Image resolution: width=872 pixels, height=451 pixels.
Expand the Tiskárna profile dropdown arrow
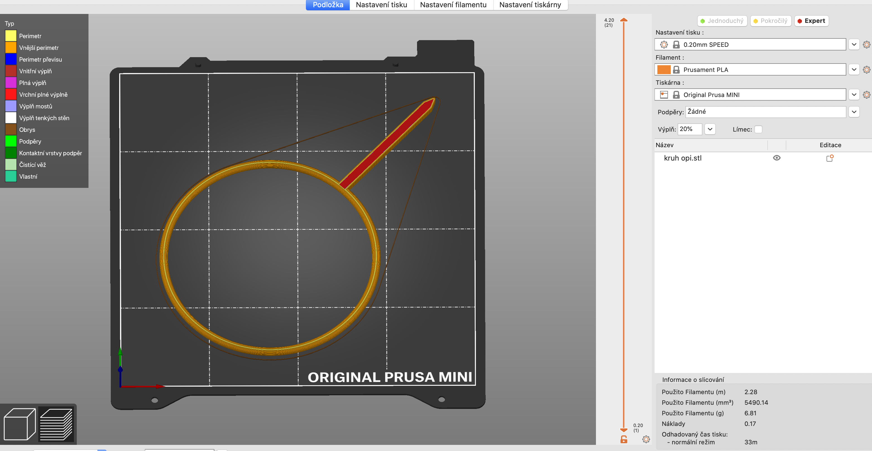click(x=854, y=95)
